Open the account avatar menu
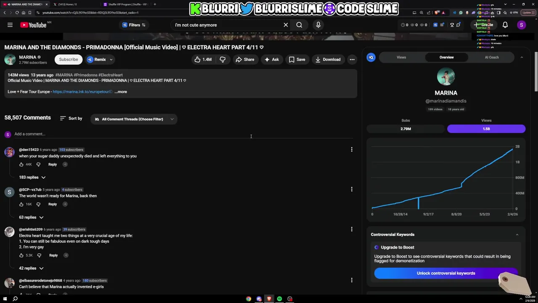 521,25
